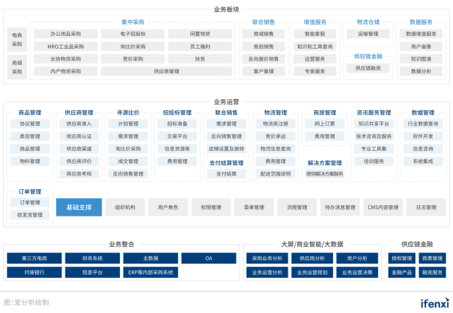Click the 物流仓储 heading
This screenshot has height=313, width=453.
point(368,22)
